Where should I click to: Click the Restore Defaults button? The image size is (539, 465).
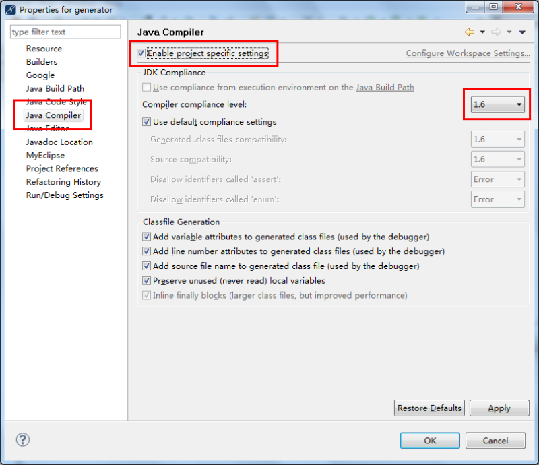coord(429,408)
